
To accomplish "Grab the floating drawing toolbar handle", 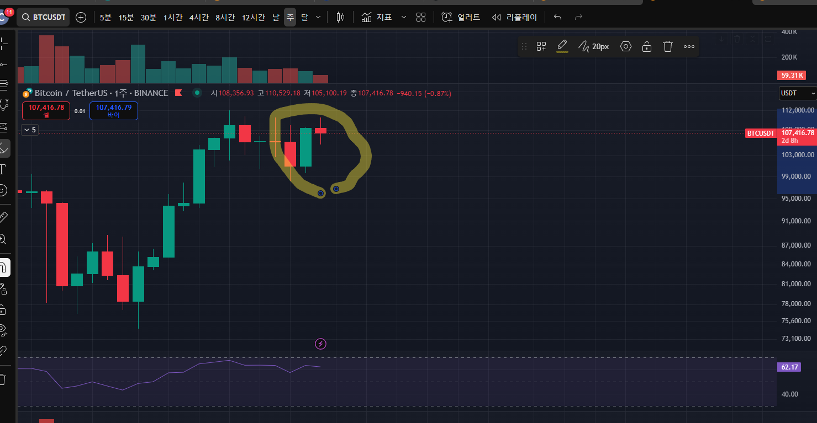I will pos(524,46).
